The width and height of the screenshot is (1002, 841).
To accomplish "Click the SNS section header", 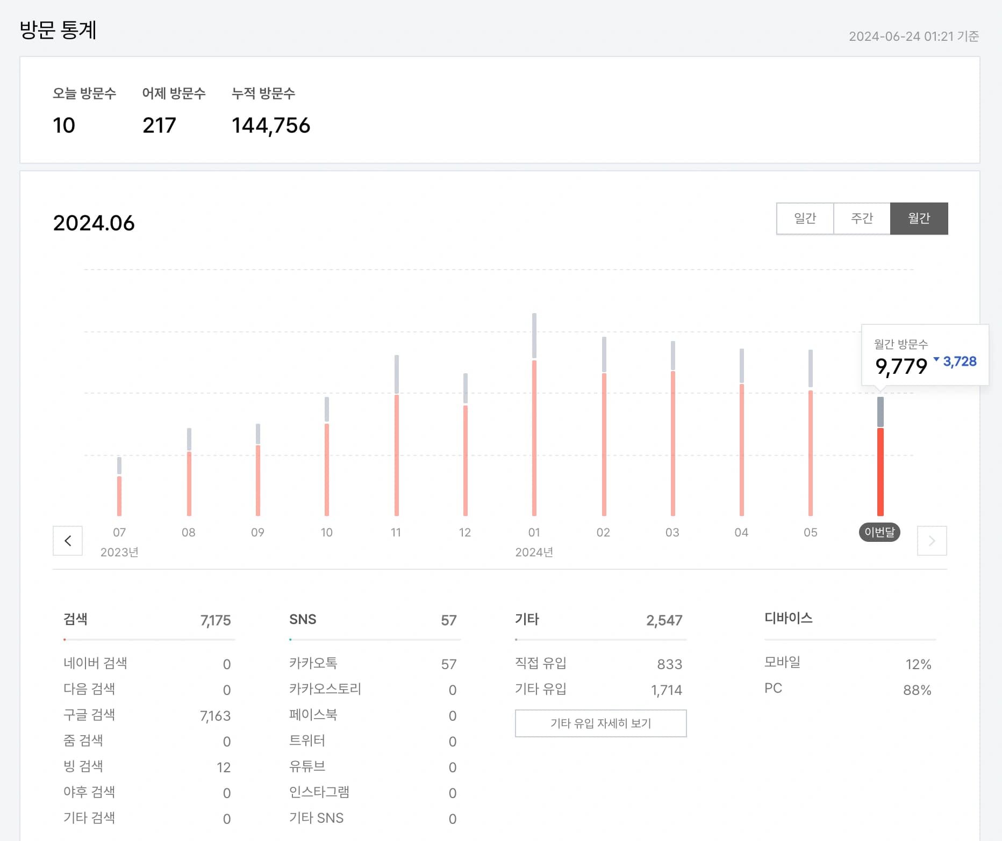I will [303, 619].
